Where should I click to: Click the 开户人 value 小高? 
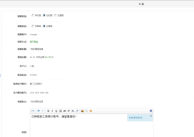coord(32,66)
